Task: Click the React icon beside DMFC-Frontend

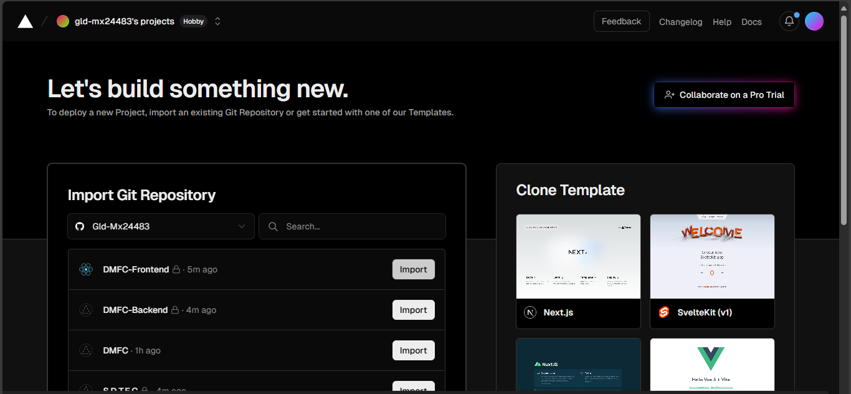Action: coord(86,269)
